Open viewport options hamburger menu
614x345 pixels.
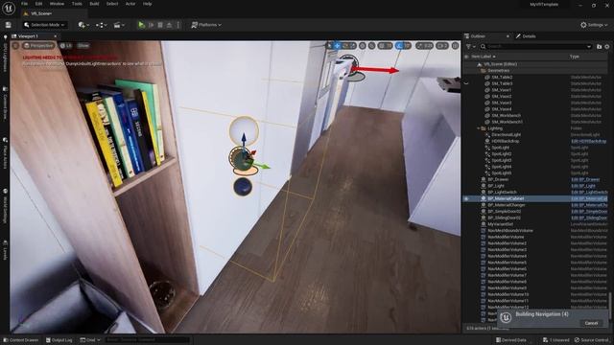click(x=15, y=46)
